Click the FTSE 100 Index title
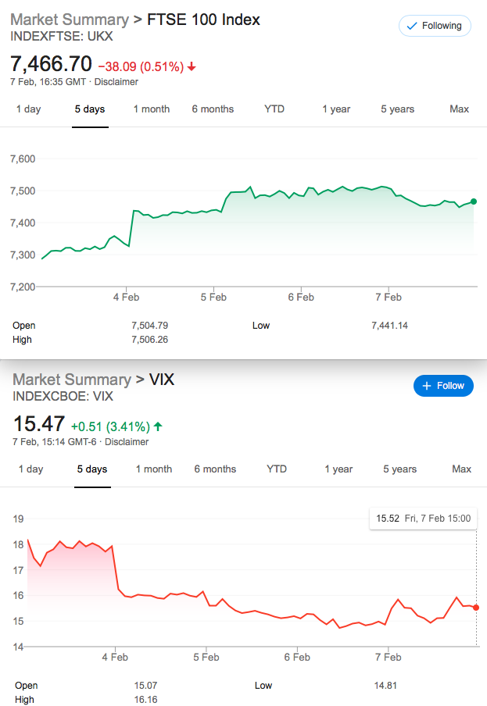The width and height of the screenshot is (487, 706). click(x=203, y=20)
